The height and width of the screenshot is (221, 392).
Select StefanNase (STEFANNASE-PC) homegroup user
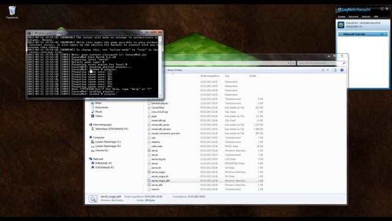tap(110, 129)
